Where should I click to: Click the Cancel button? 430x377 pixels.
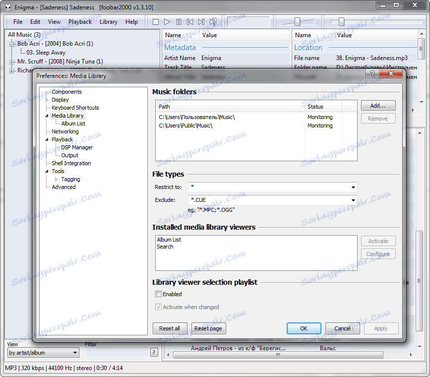tap(342, 328)
